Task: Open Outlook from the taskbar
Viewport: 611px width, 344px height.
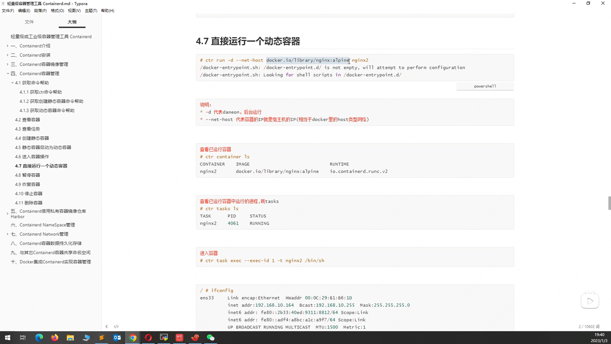Action: 117,338
